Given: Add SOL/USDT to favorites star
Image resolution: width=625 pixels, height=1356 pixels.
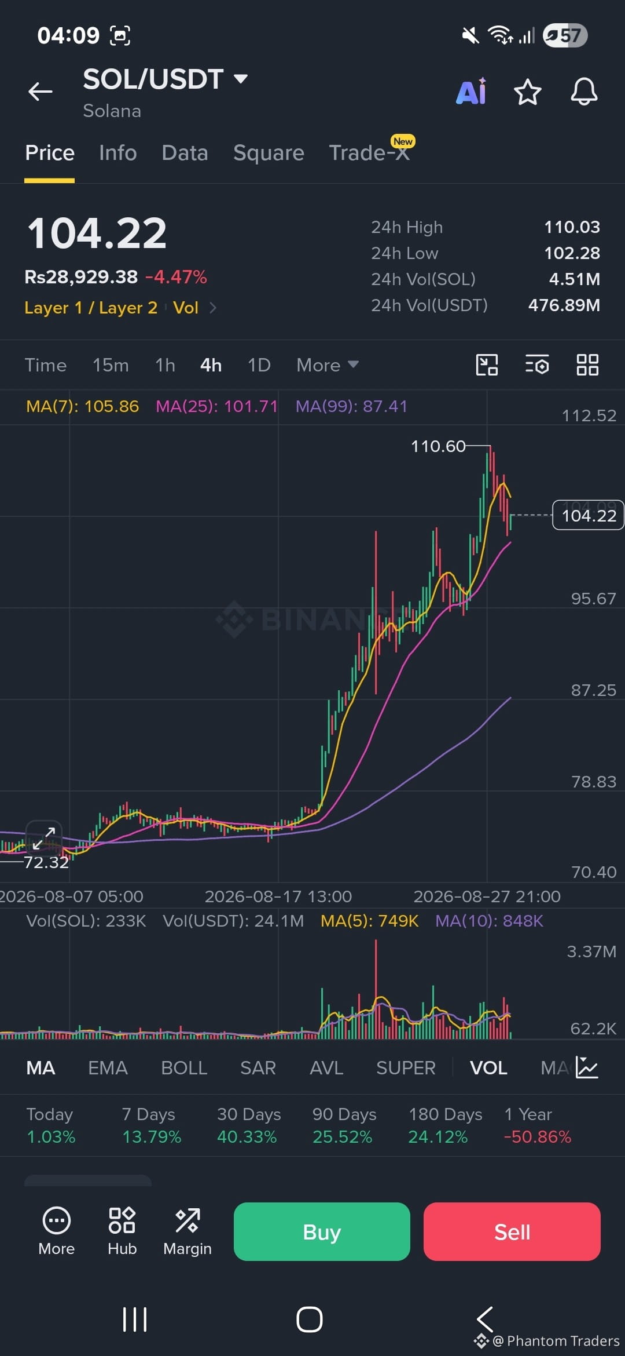Looking at the screenshot, I should click(527, 92).
